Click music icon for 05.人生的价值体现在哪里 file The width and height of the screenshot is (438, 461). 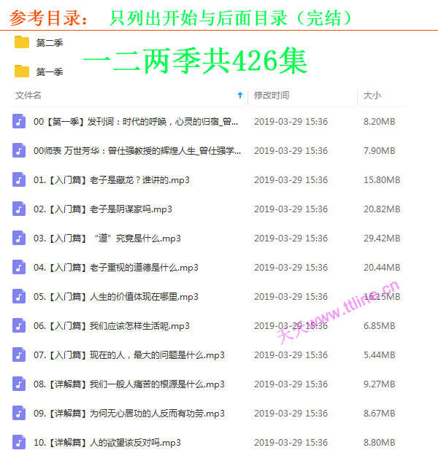19,297
